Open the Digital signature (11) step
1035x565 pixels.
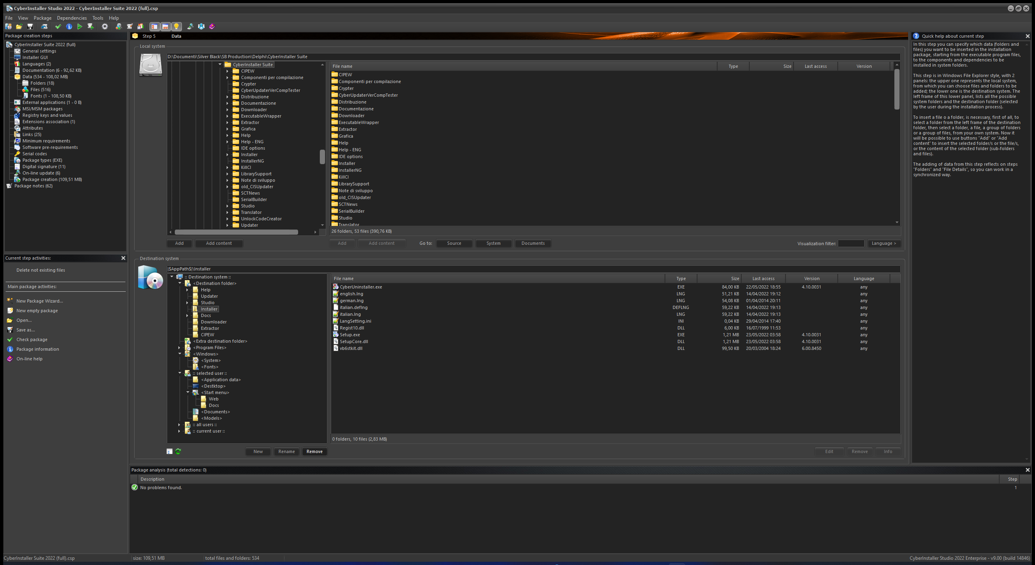pyautogui.click(x=44, y=167)
